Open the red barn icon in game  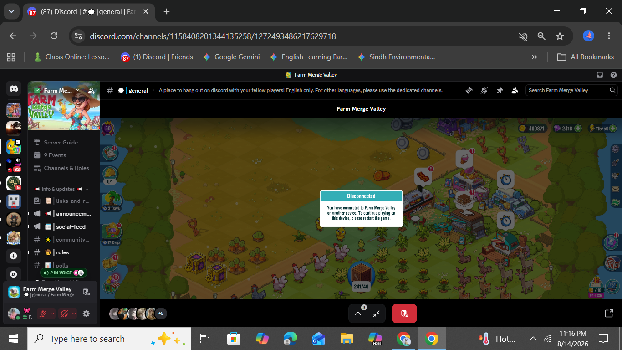(612, 263)
